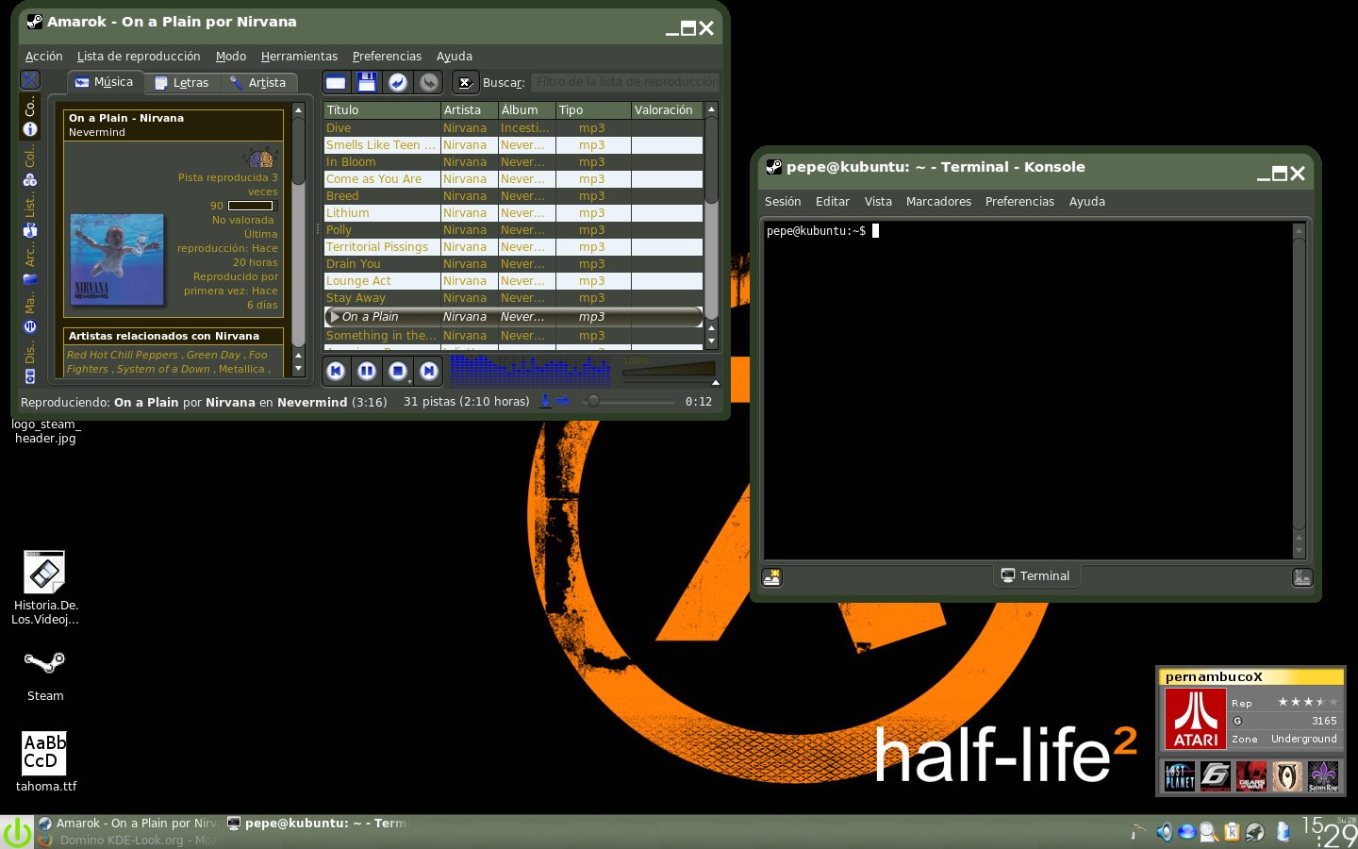
Task: Open the Dispositivos sidebar tab (Dis..)
Action: click(30, 363)
